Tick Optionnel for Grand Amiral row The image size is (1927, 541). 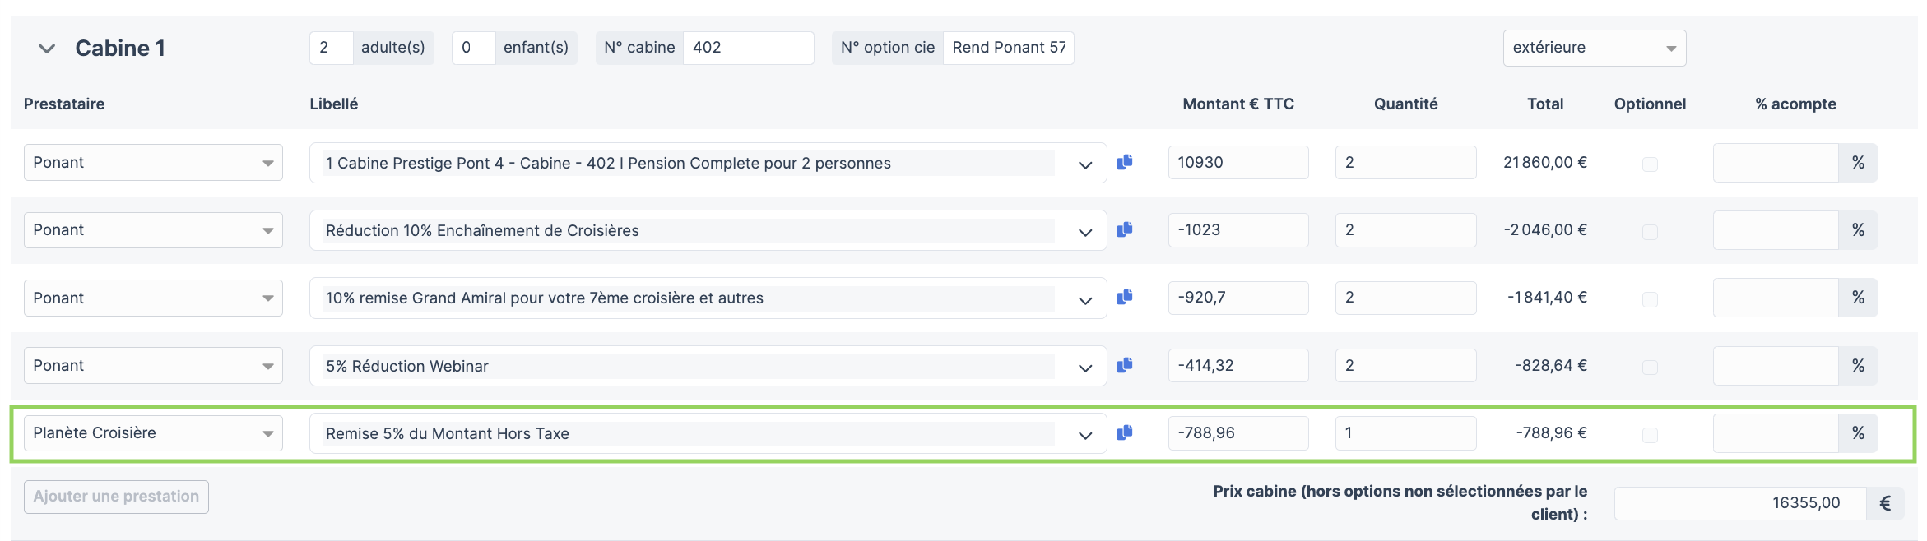tap(1650, 299)
